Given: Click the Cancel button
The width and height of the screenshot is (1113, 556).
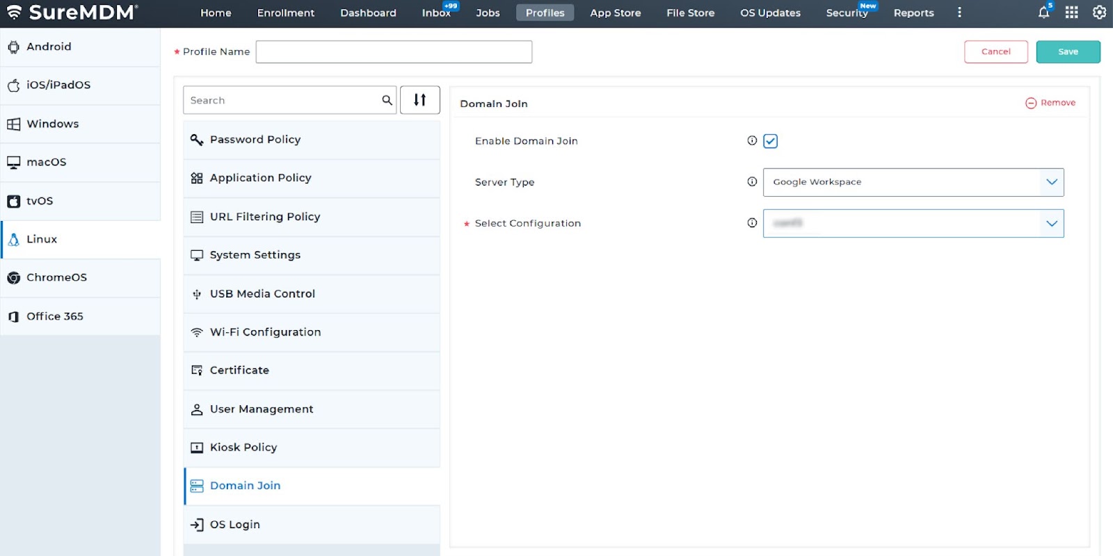Looking at the screenshot, I should [x=996, y=51].
